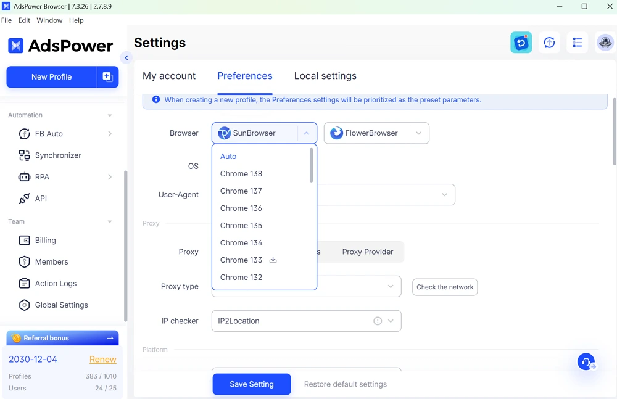Collapse the sidebar with the arrow toggle

pos(126,58)
